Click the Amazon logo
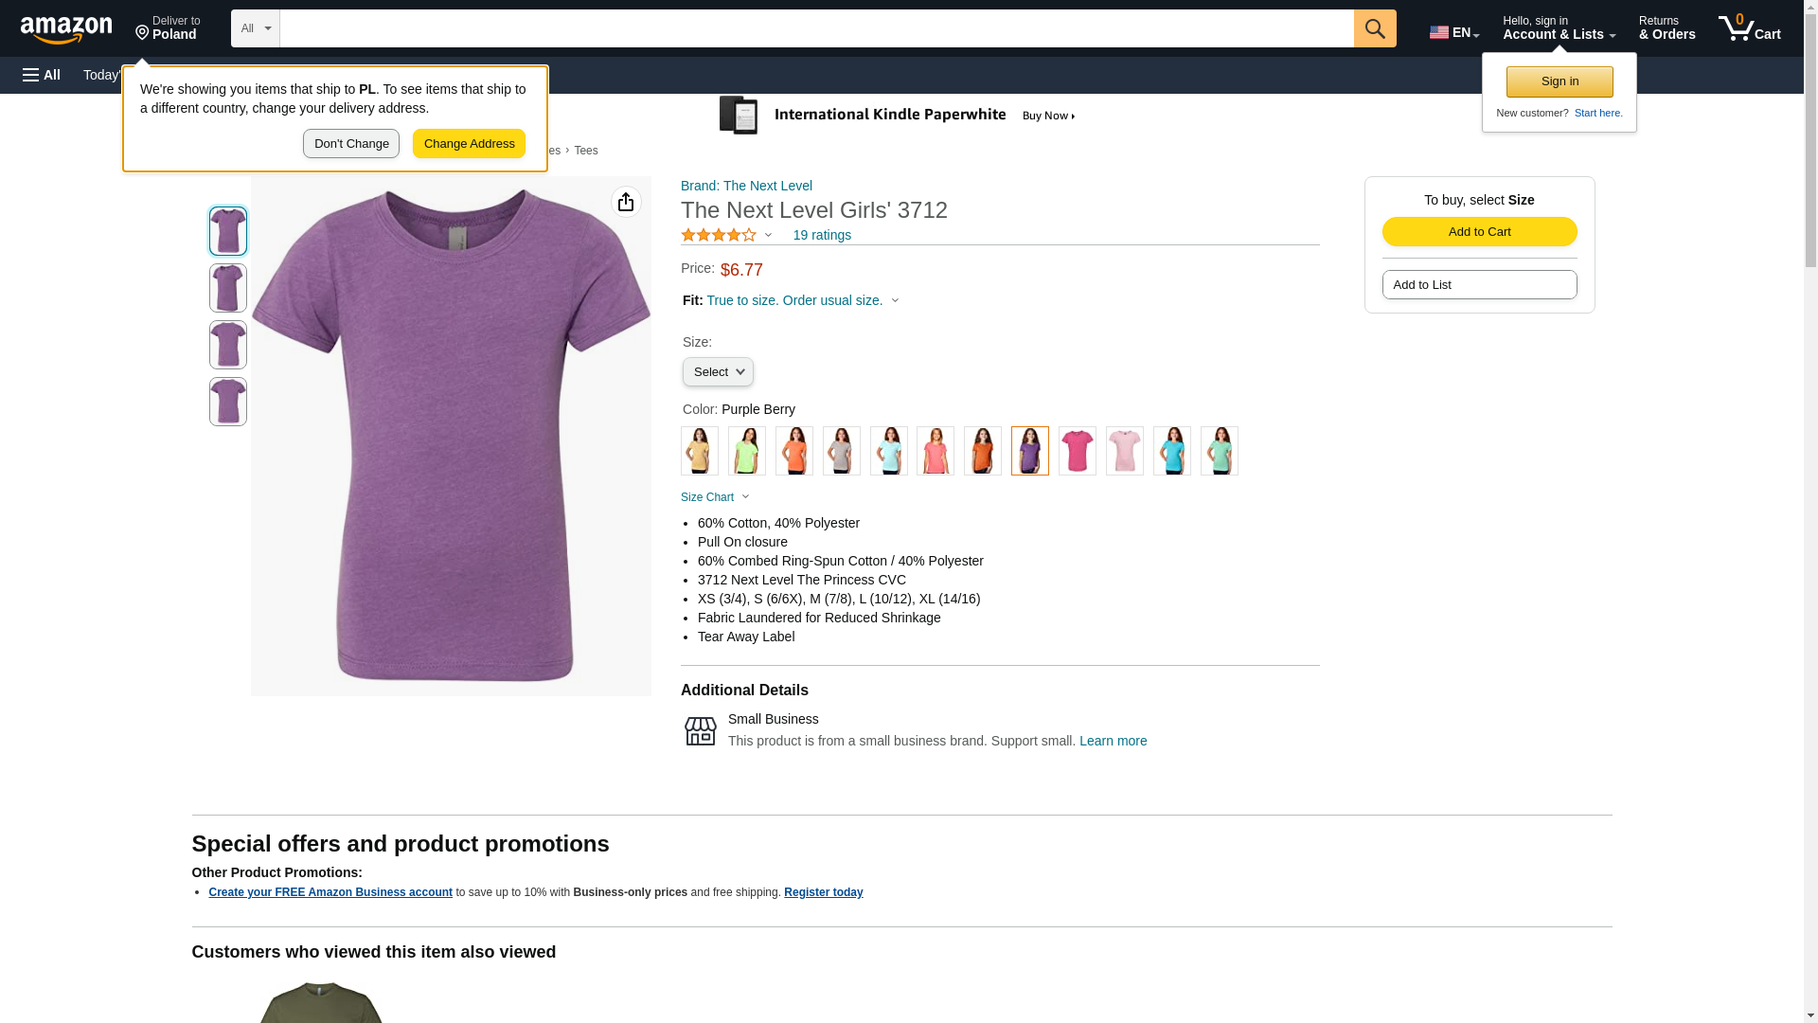Viewport: 1818px width, 1023px height. pos(66,30)
